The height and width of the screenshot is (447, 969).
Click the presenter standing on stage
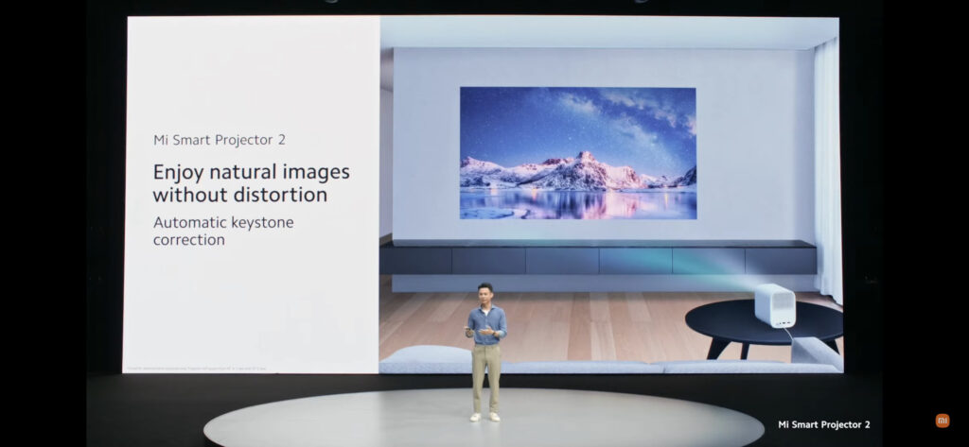485,352
